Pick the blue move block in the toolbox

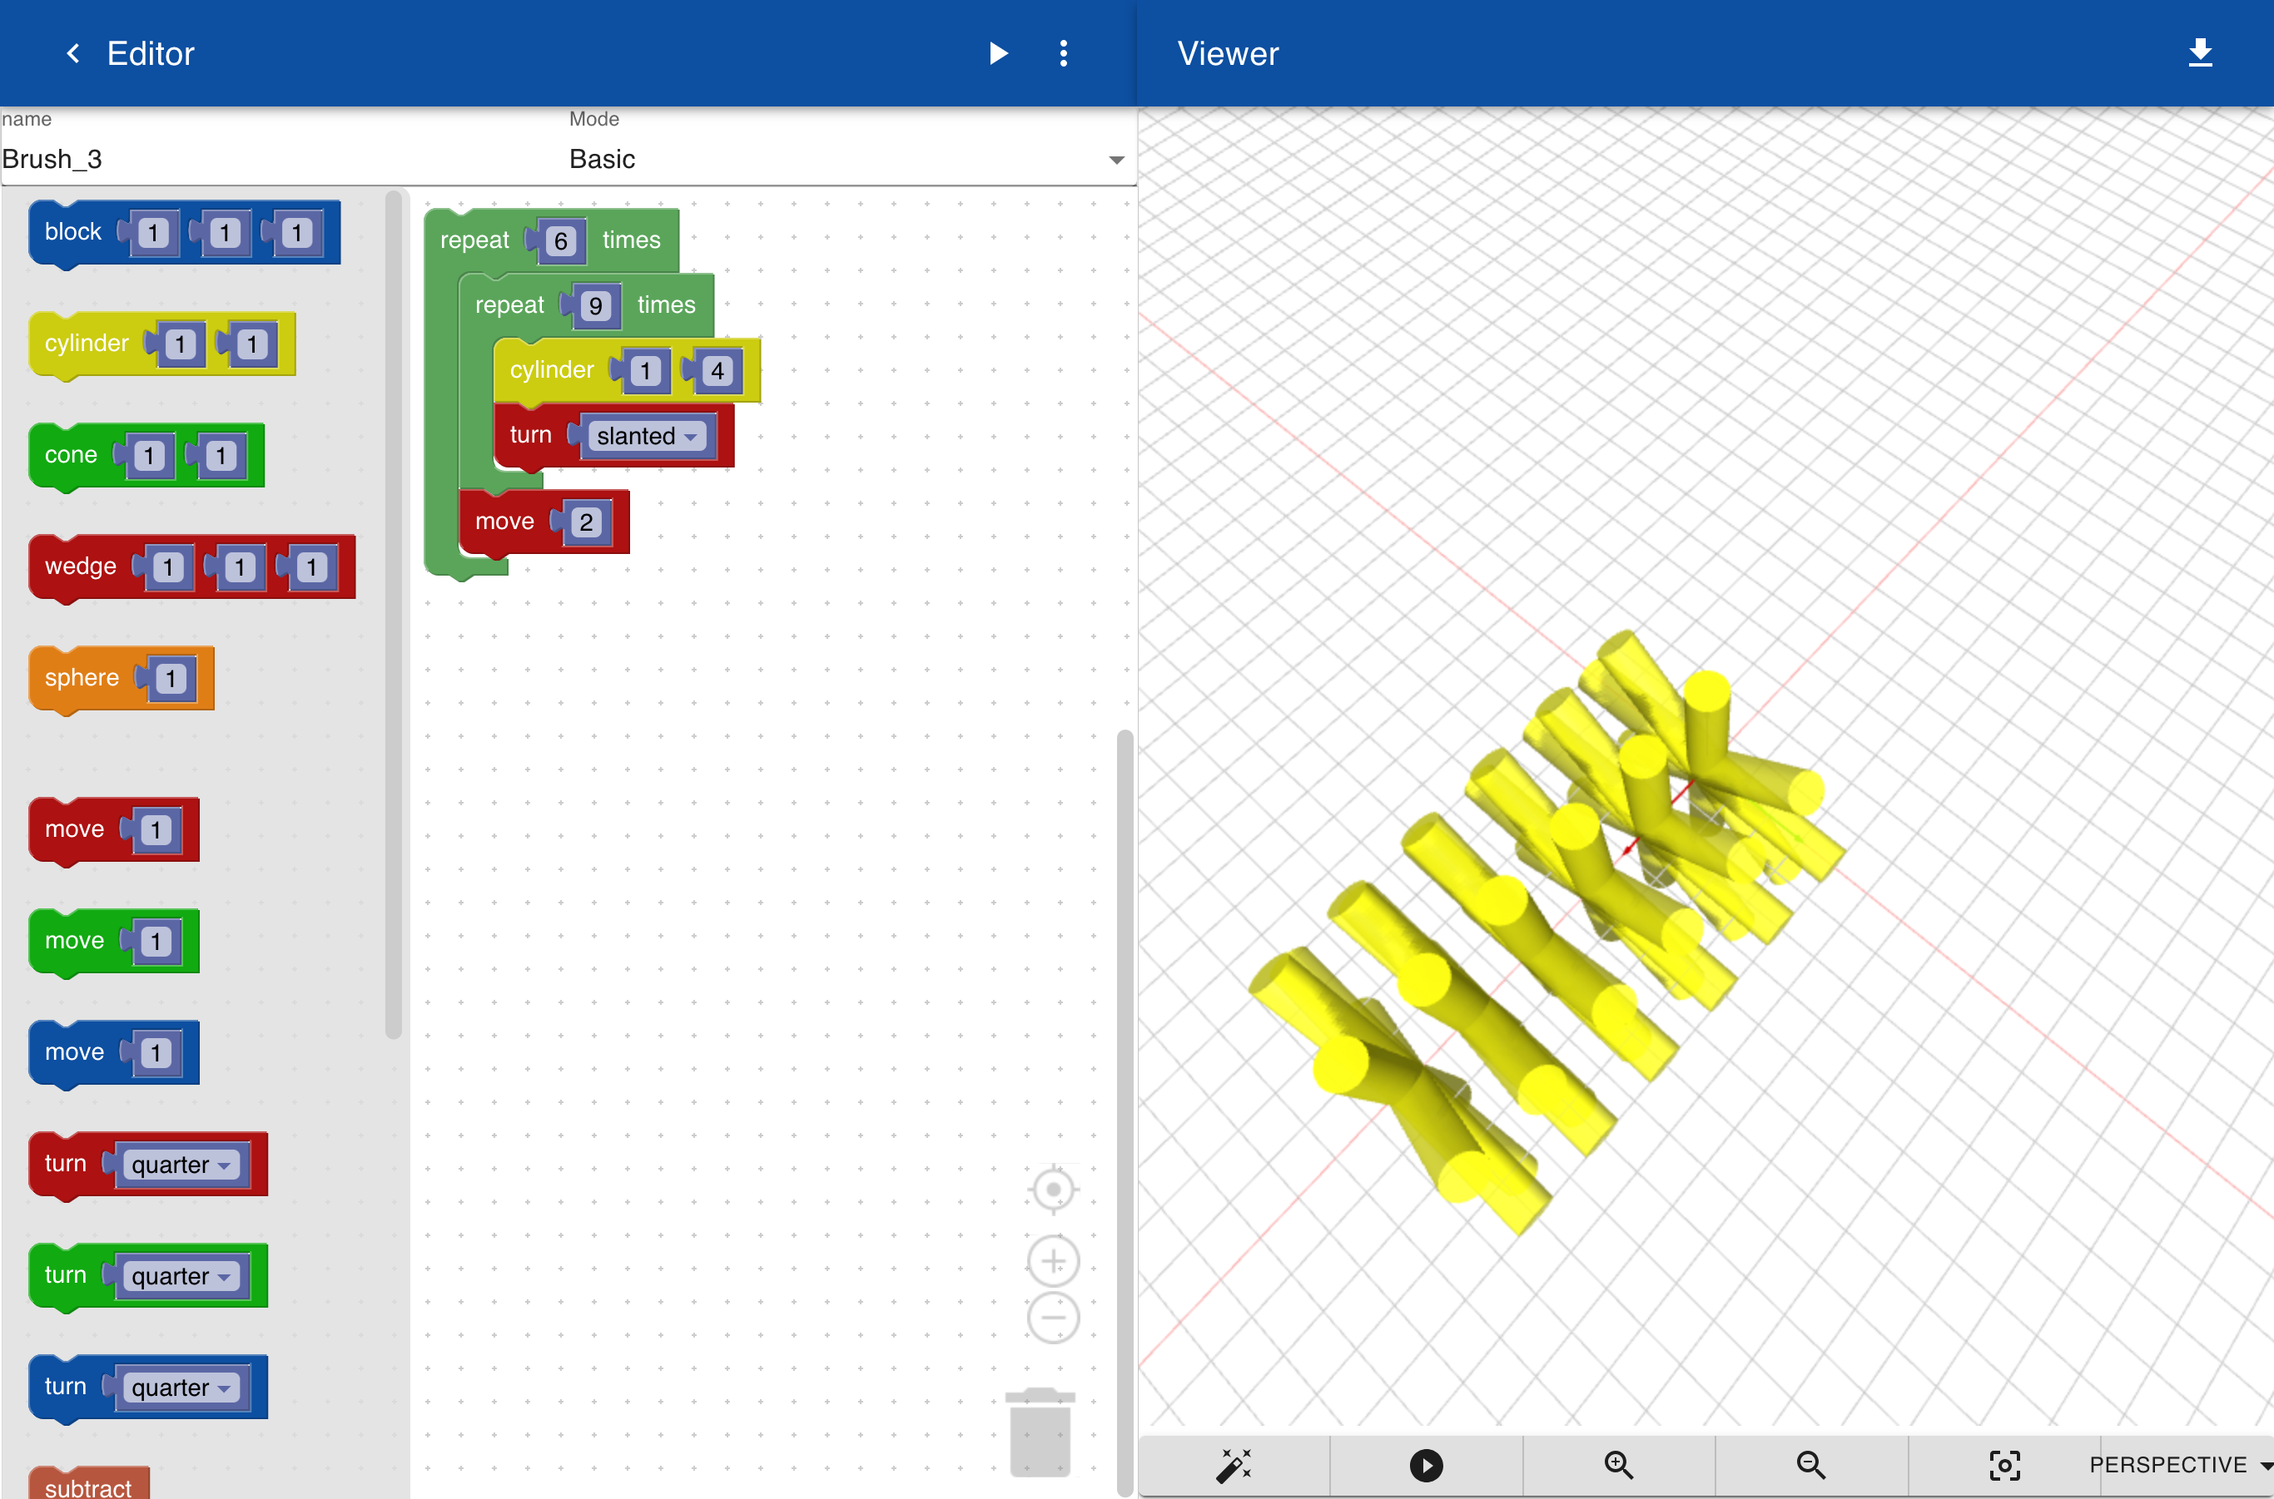click(x=73, y=1051)
